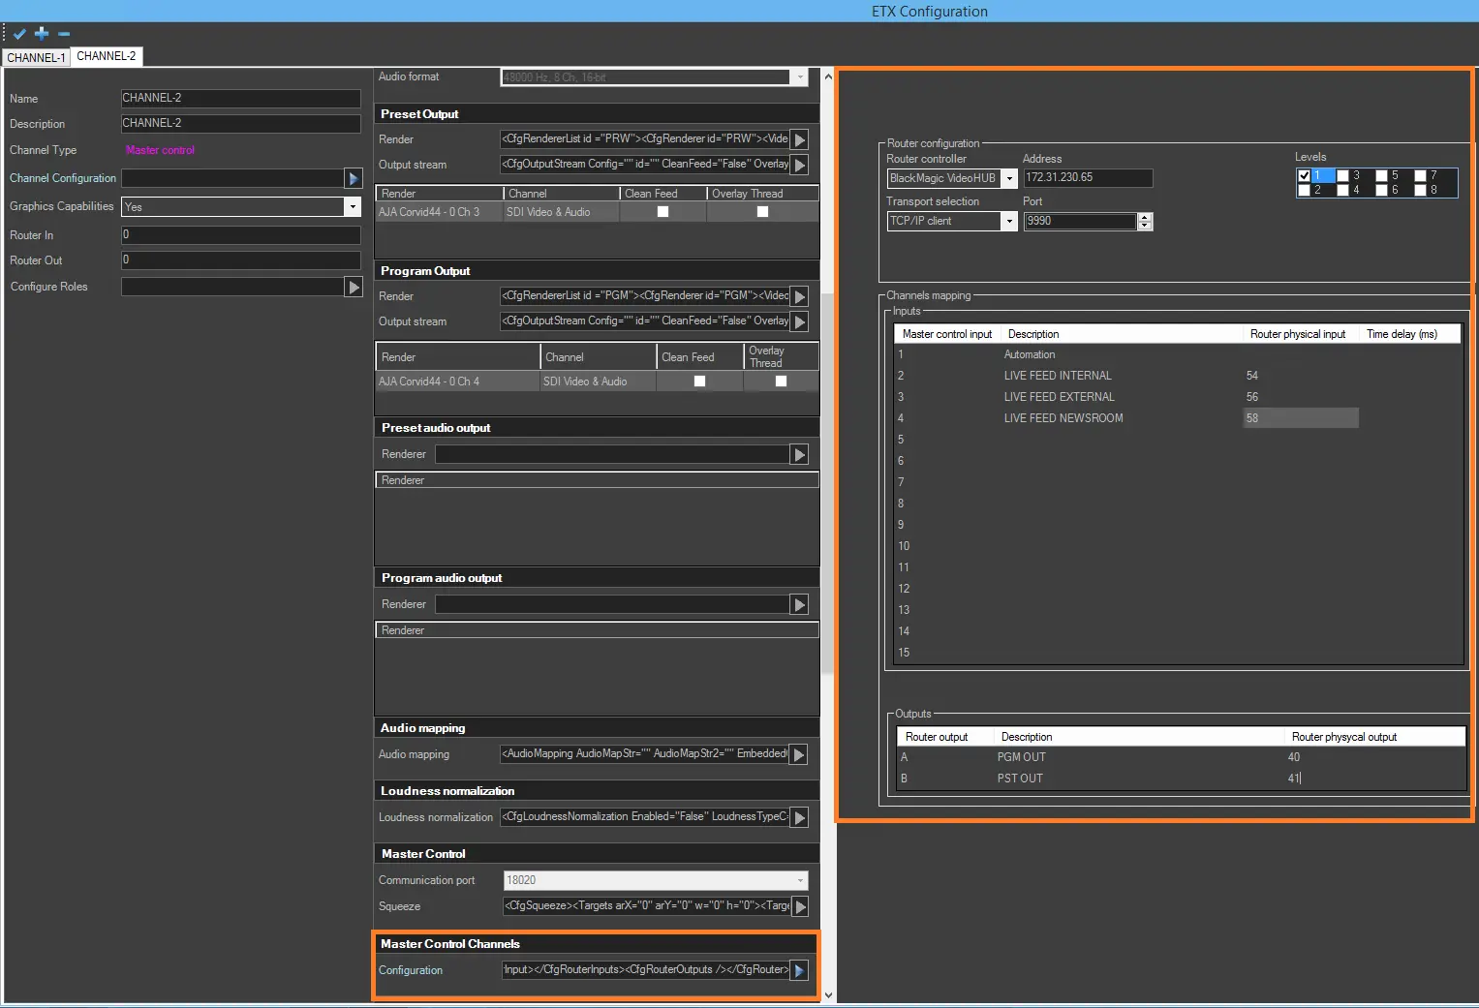Screen dimensions: 1479x1008
Task: Select the CHANNEL-2 tab
Action: click(107, 56)
